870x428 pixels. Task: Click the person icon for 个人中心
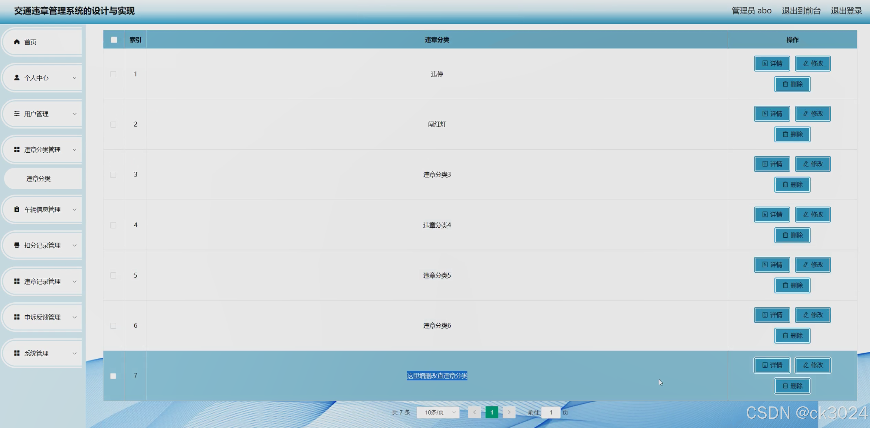click(x=17, y=78)
